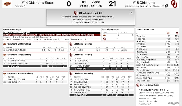This screenshot has height=106, width=182.
Task: Click the Oklahoma State logo in the scoreboard header
Action: pyautogui.click(x=8, y=4)
